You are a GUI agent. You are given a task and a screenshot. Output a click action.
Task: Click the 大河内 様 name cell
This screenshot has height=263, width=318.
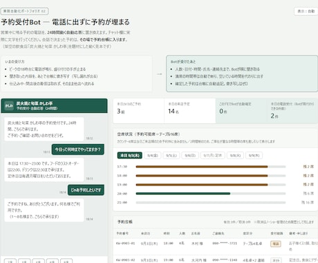pyautogui.click(x=199, y=260)
